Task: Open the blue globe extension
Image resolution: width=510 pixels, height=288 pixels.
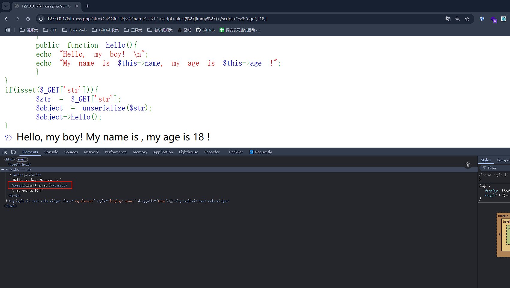Action: (x=482, y=19)
